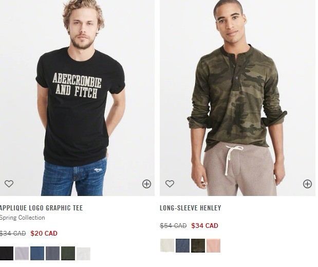
Task: Pick the camo swatch for henley
Action: tap(198, 245)
